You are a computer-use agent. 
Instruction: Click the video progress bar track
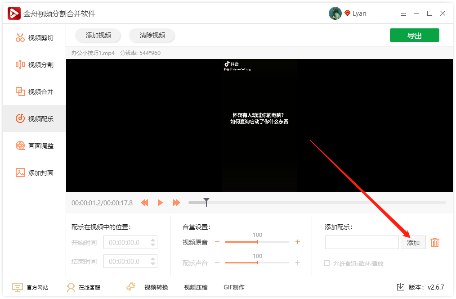coord(317,203)
